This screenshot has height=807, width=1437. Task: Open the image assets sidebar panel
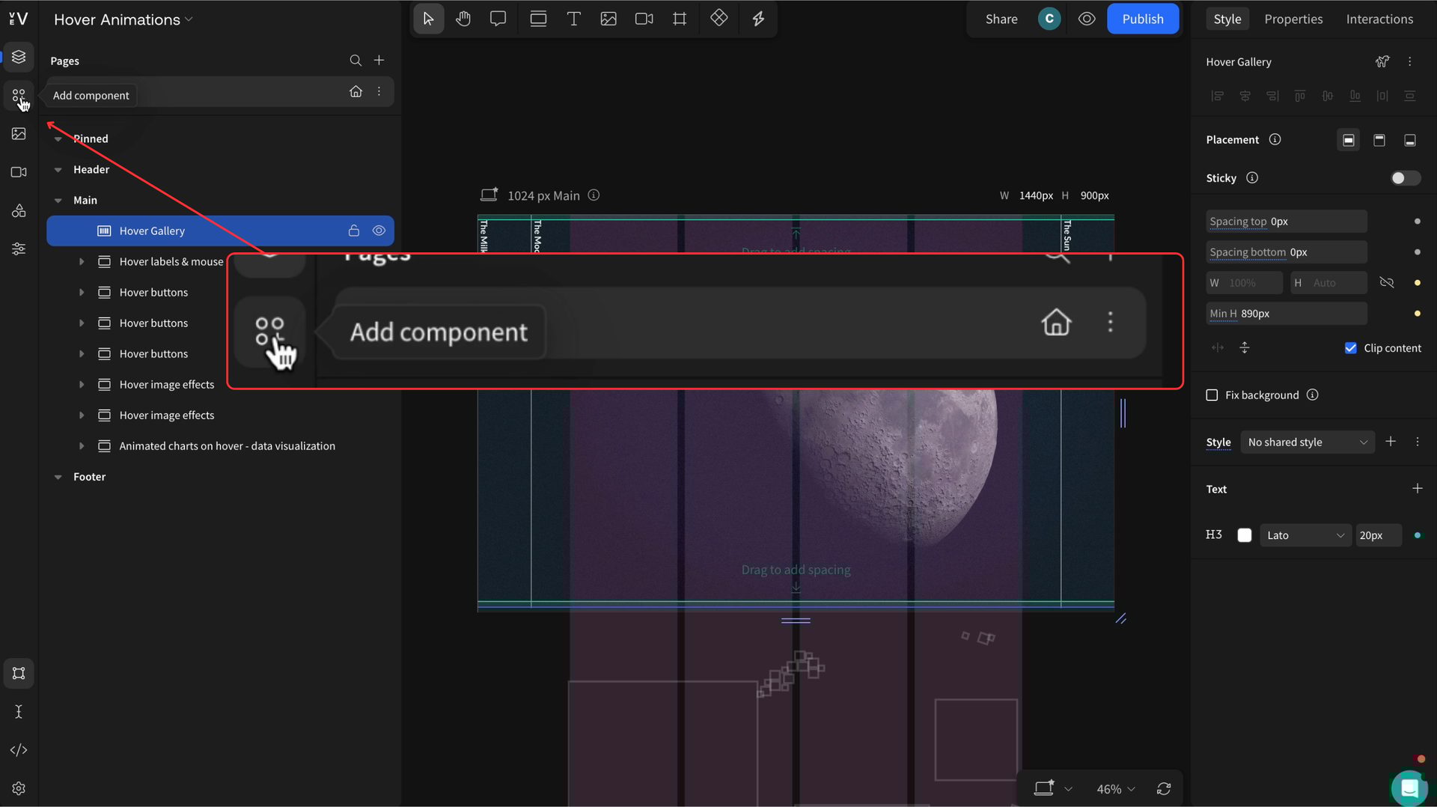coord(19,134)
